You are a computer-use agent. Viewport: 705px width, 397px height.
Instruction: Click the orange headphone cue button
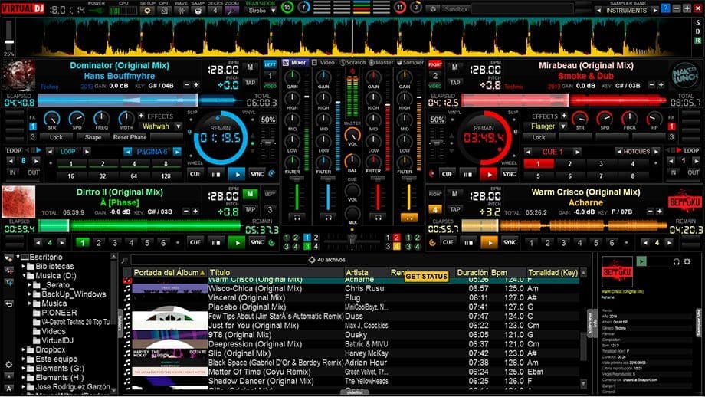[409, 218]
